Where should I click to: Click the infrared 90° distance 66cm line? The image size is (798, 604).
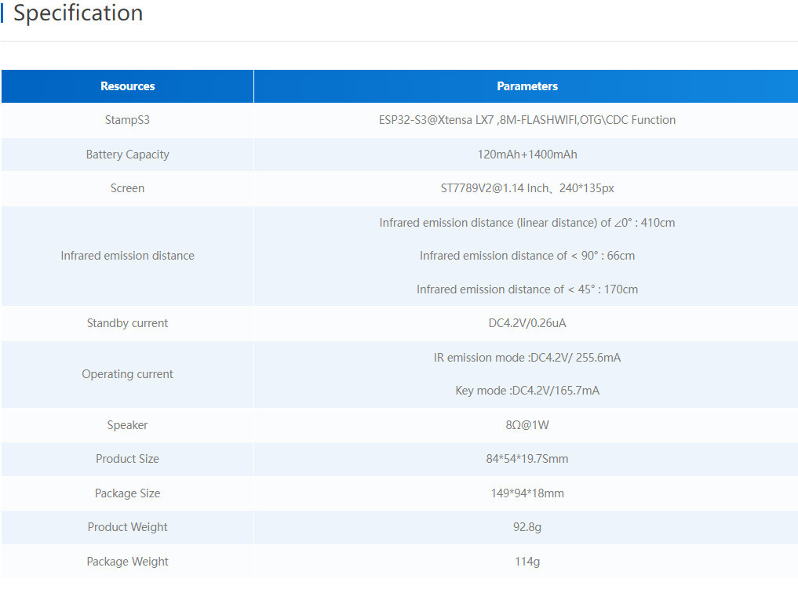(x=527, y=256)
